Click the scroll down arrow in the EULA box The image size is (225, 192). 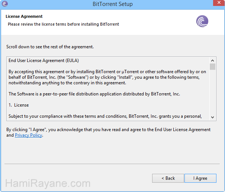212,117
